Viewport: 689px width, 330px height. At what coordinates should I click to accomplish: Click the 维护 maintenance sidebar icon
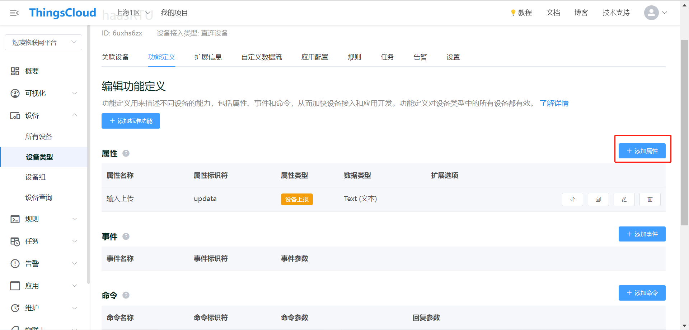click(15, 308)
